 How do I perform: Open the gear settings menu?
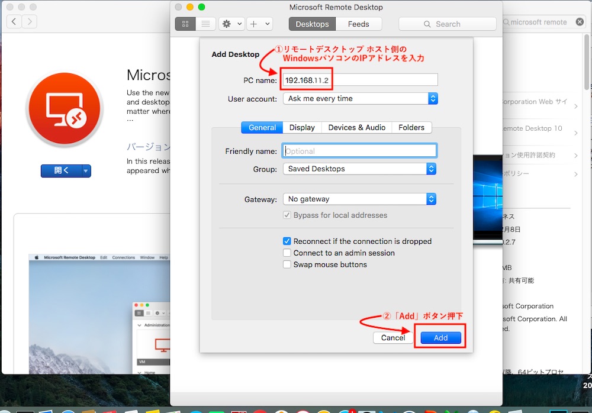tap(232, 24)
